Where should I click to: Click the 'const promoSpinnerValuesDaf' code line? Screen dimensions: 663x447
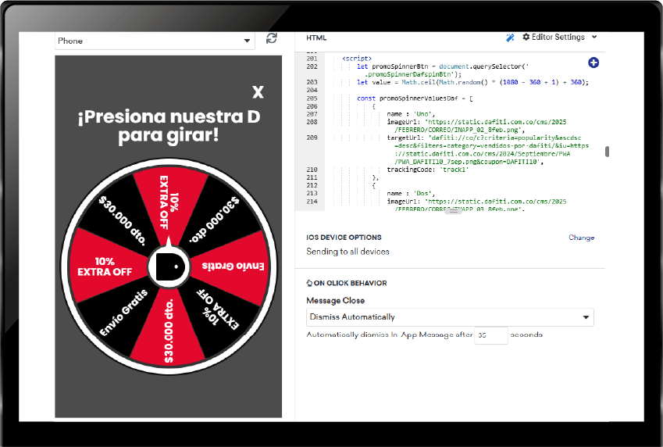[x=415, y=98]
